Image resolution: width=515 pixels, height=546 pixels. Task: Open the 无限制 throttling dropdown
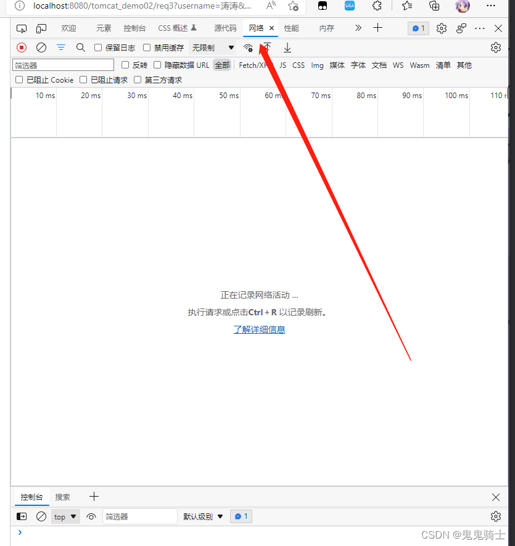pyautogui.click(x=213, y=48)
